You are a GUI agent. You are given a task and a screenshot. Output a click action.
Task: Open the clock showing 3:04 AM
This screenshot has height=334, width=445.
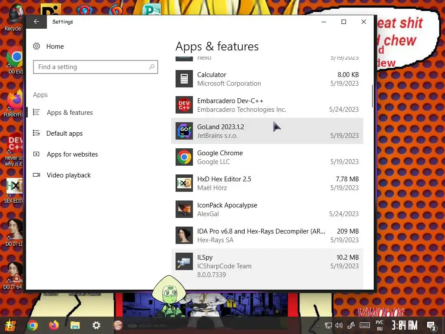(405, 325)
